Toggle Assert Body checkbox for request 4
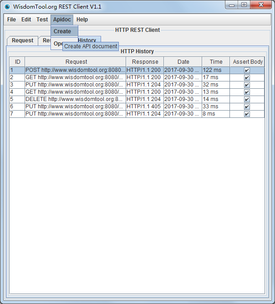This screenshot has height=304, width=275. [247, 92]
